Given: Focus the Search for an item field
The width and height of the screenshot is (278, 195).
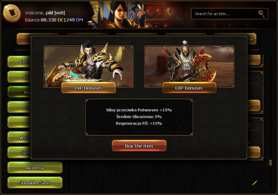Looking at the screenshot, I should [x=229, y=14].
